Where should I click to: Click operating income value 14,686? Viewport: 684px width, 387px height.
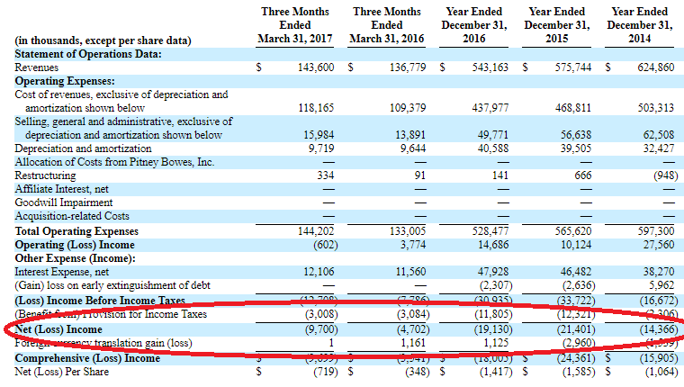click(x=493, y=245)
